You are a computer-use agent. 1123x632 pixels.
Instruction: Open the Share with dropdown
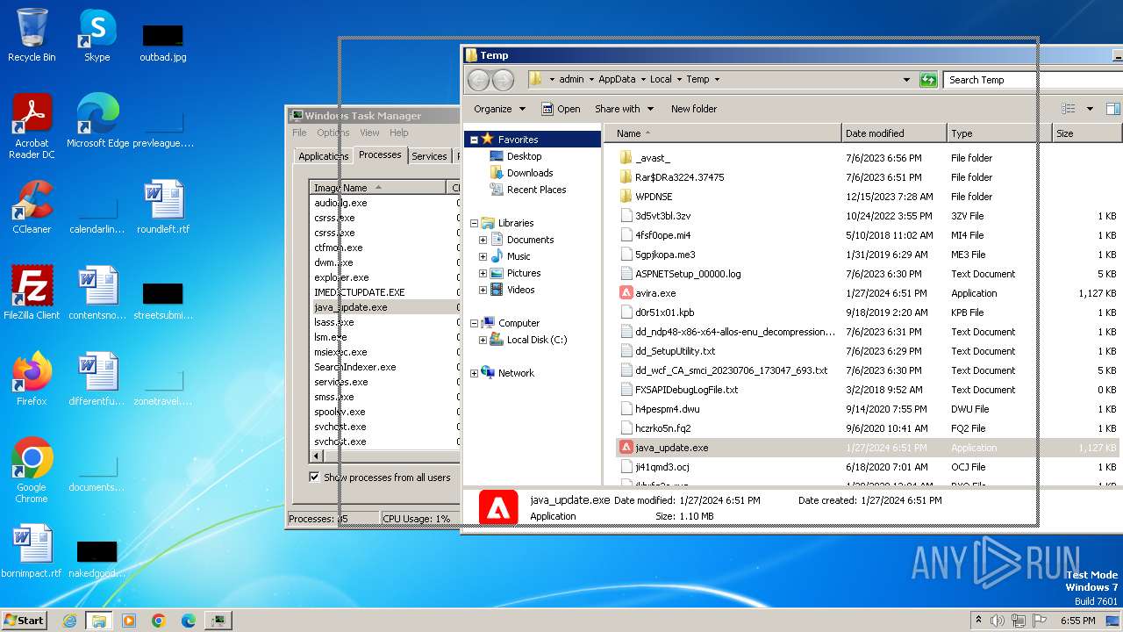[x=625, y=109]
